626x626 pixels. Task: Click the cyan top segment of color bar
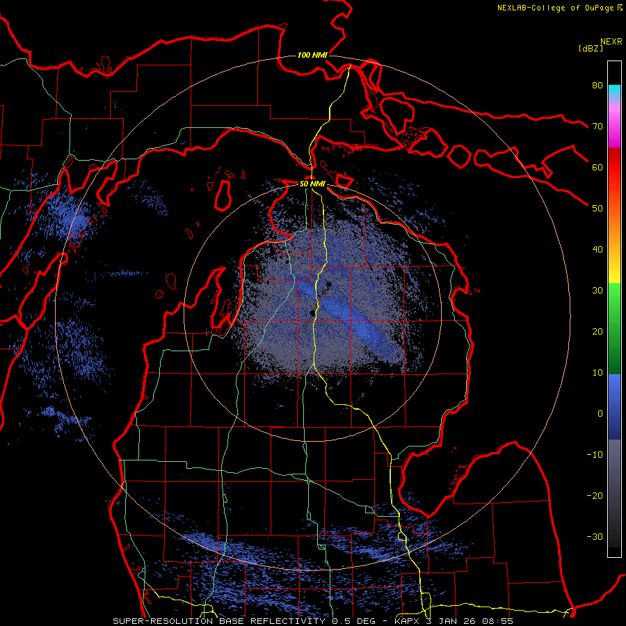point(614,91)
